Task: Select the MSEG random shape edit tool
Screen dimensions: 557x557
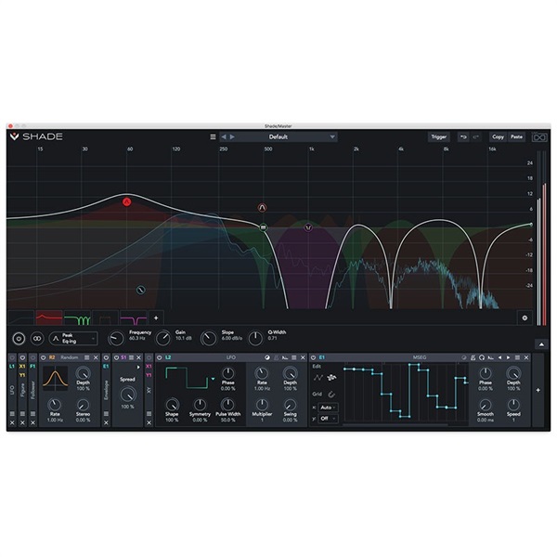Action: [331, 378]
